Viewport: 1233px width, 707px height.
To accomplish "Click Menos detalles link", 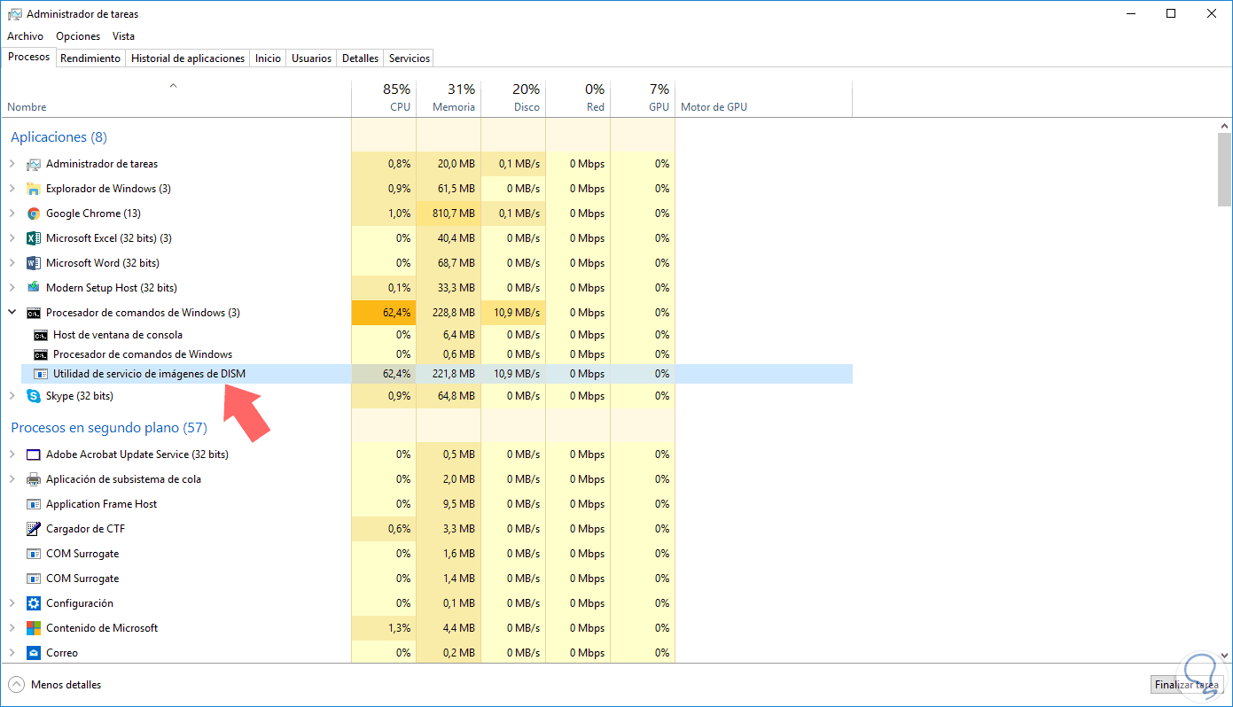I will (66, 685).
